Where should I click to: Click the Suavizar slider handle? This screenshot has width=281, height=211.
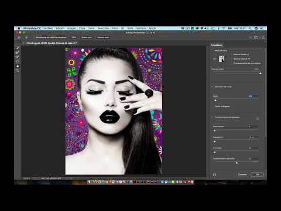pos(215,131)
